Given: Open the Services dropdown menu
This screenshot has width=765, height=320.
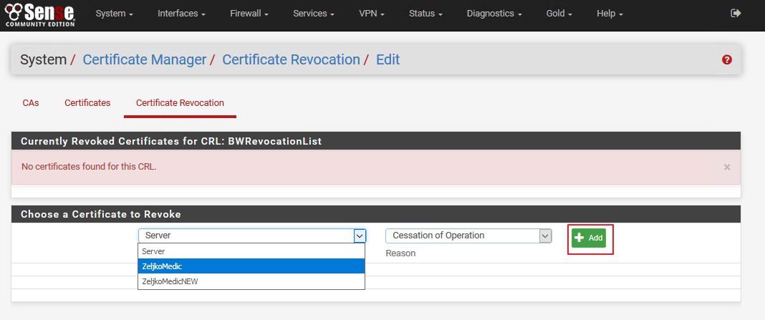Looking at the screenshot, I should click(319, 14).
